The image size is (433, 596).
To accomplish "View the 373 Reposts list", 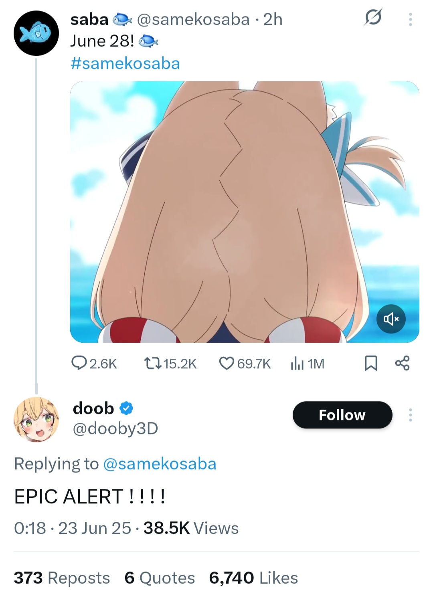I will pyautogui.click(x=62, y=578).
